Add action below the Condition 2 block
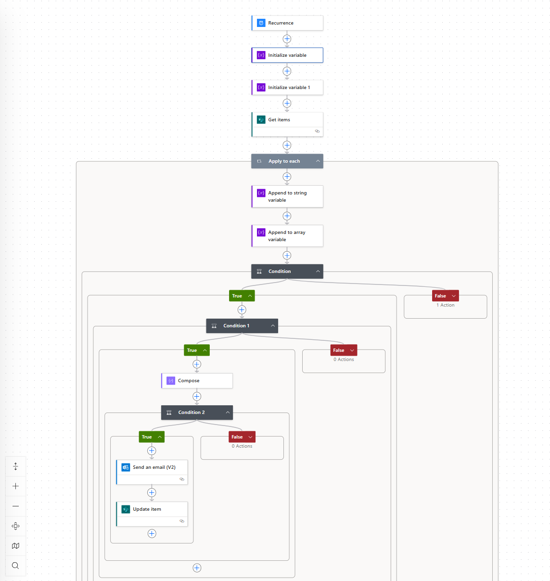This screenshot has height=581, width=550. click(197, 568)
